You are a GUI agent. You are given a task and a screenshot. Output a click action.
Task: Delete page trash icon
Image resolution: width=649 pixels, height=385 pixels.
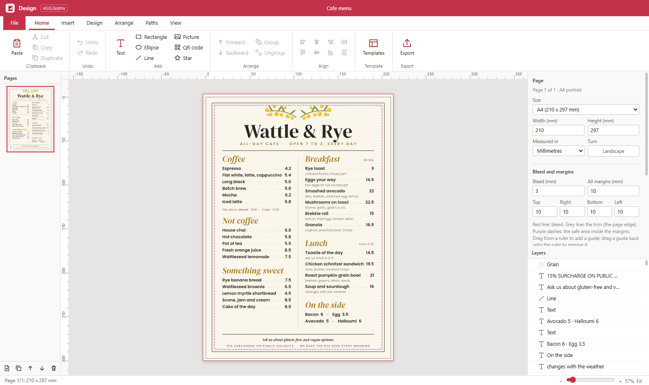tap(54, 368)
